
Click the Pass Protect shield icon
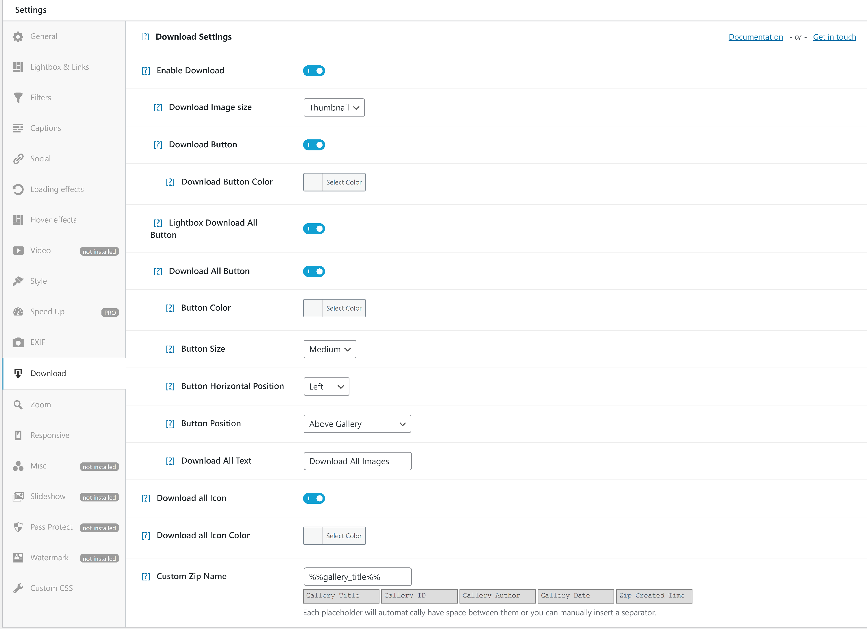(x=18, y=527)
